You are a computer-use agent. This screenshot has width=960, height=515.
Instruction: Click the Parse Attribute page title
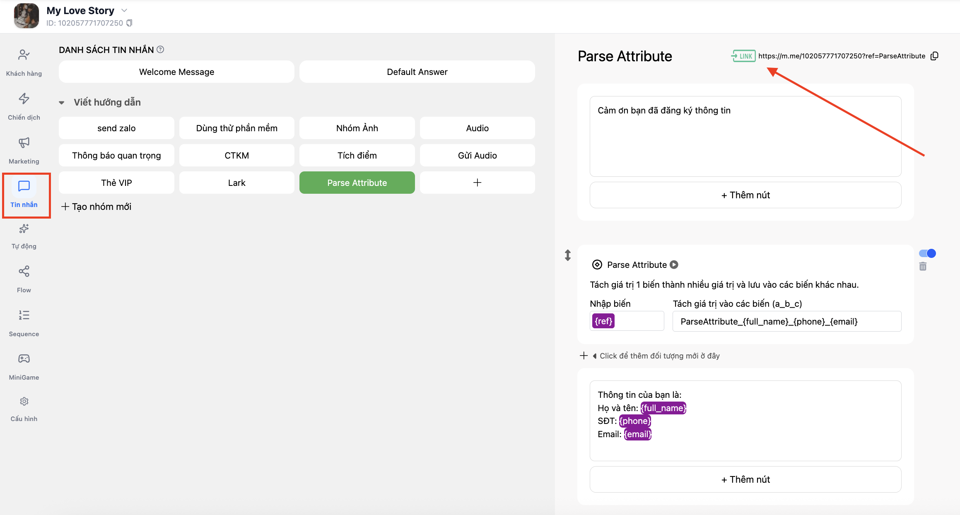click(x=625, y=56)
